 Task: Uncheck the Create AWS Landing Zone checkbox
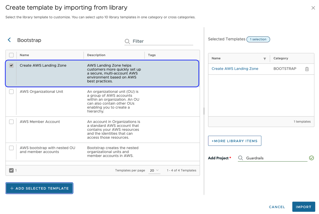12,65
